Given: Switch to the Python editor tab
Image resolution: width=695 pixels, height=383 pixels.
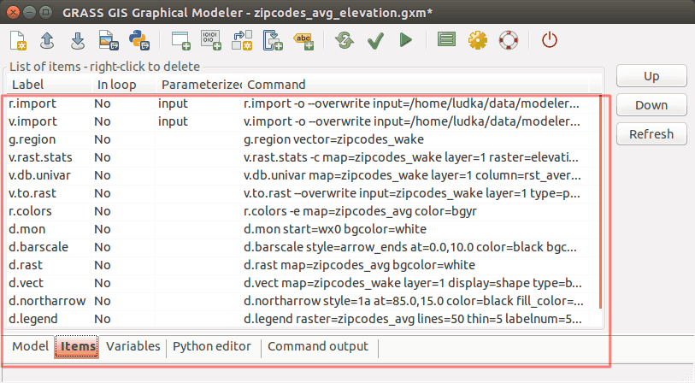Looking at the screenshot, I should (212, 347).
